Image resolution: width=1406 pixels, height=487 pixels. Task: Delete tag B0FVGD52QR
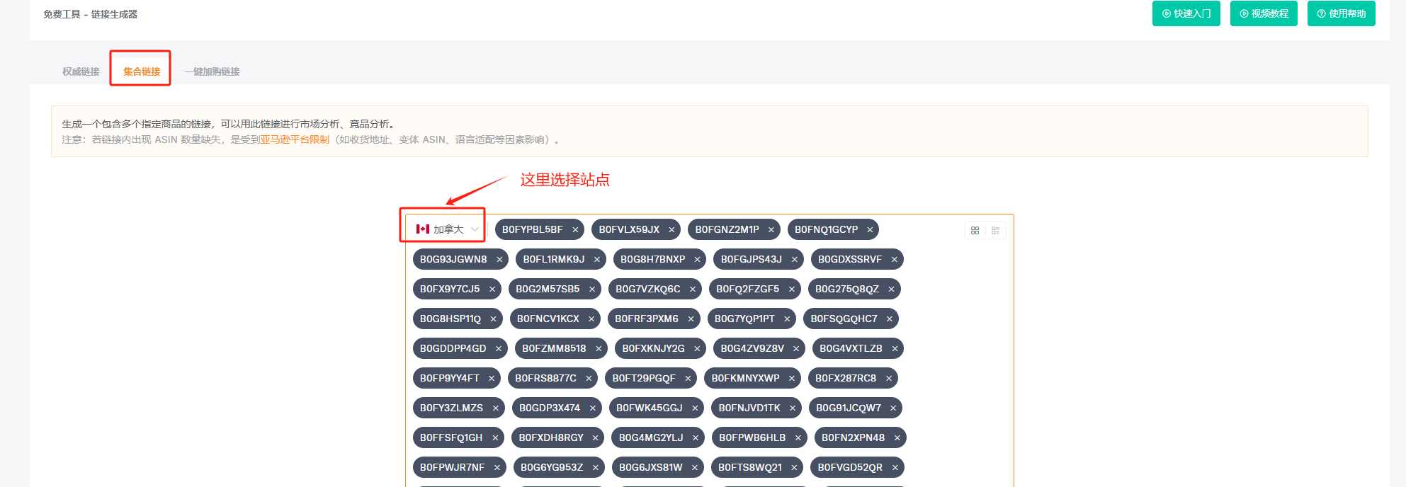click(895, 467)
